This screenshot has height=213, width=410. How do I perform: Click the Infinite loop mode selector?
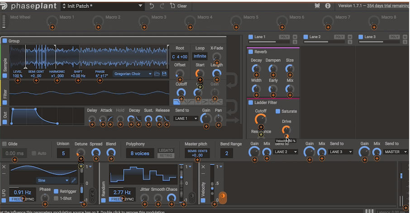(200, 56)
